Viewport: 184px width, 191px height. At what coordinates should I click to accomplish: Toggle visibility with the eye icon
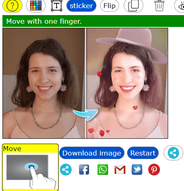coord(180,6)
